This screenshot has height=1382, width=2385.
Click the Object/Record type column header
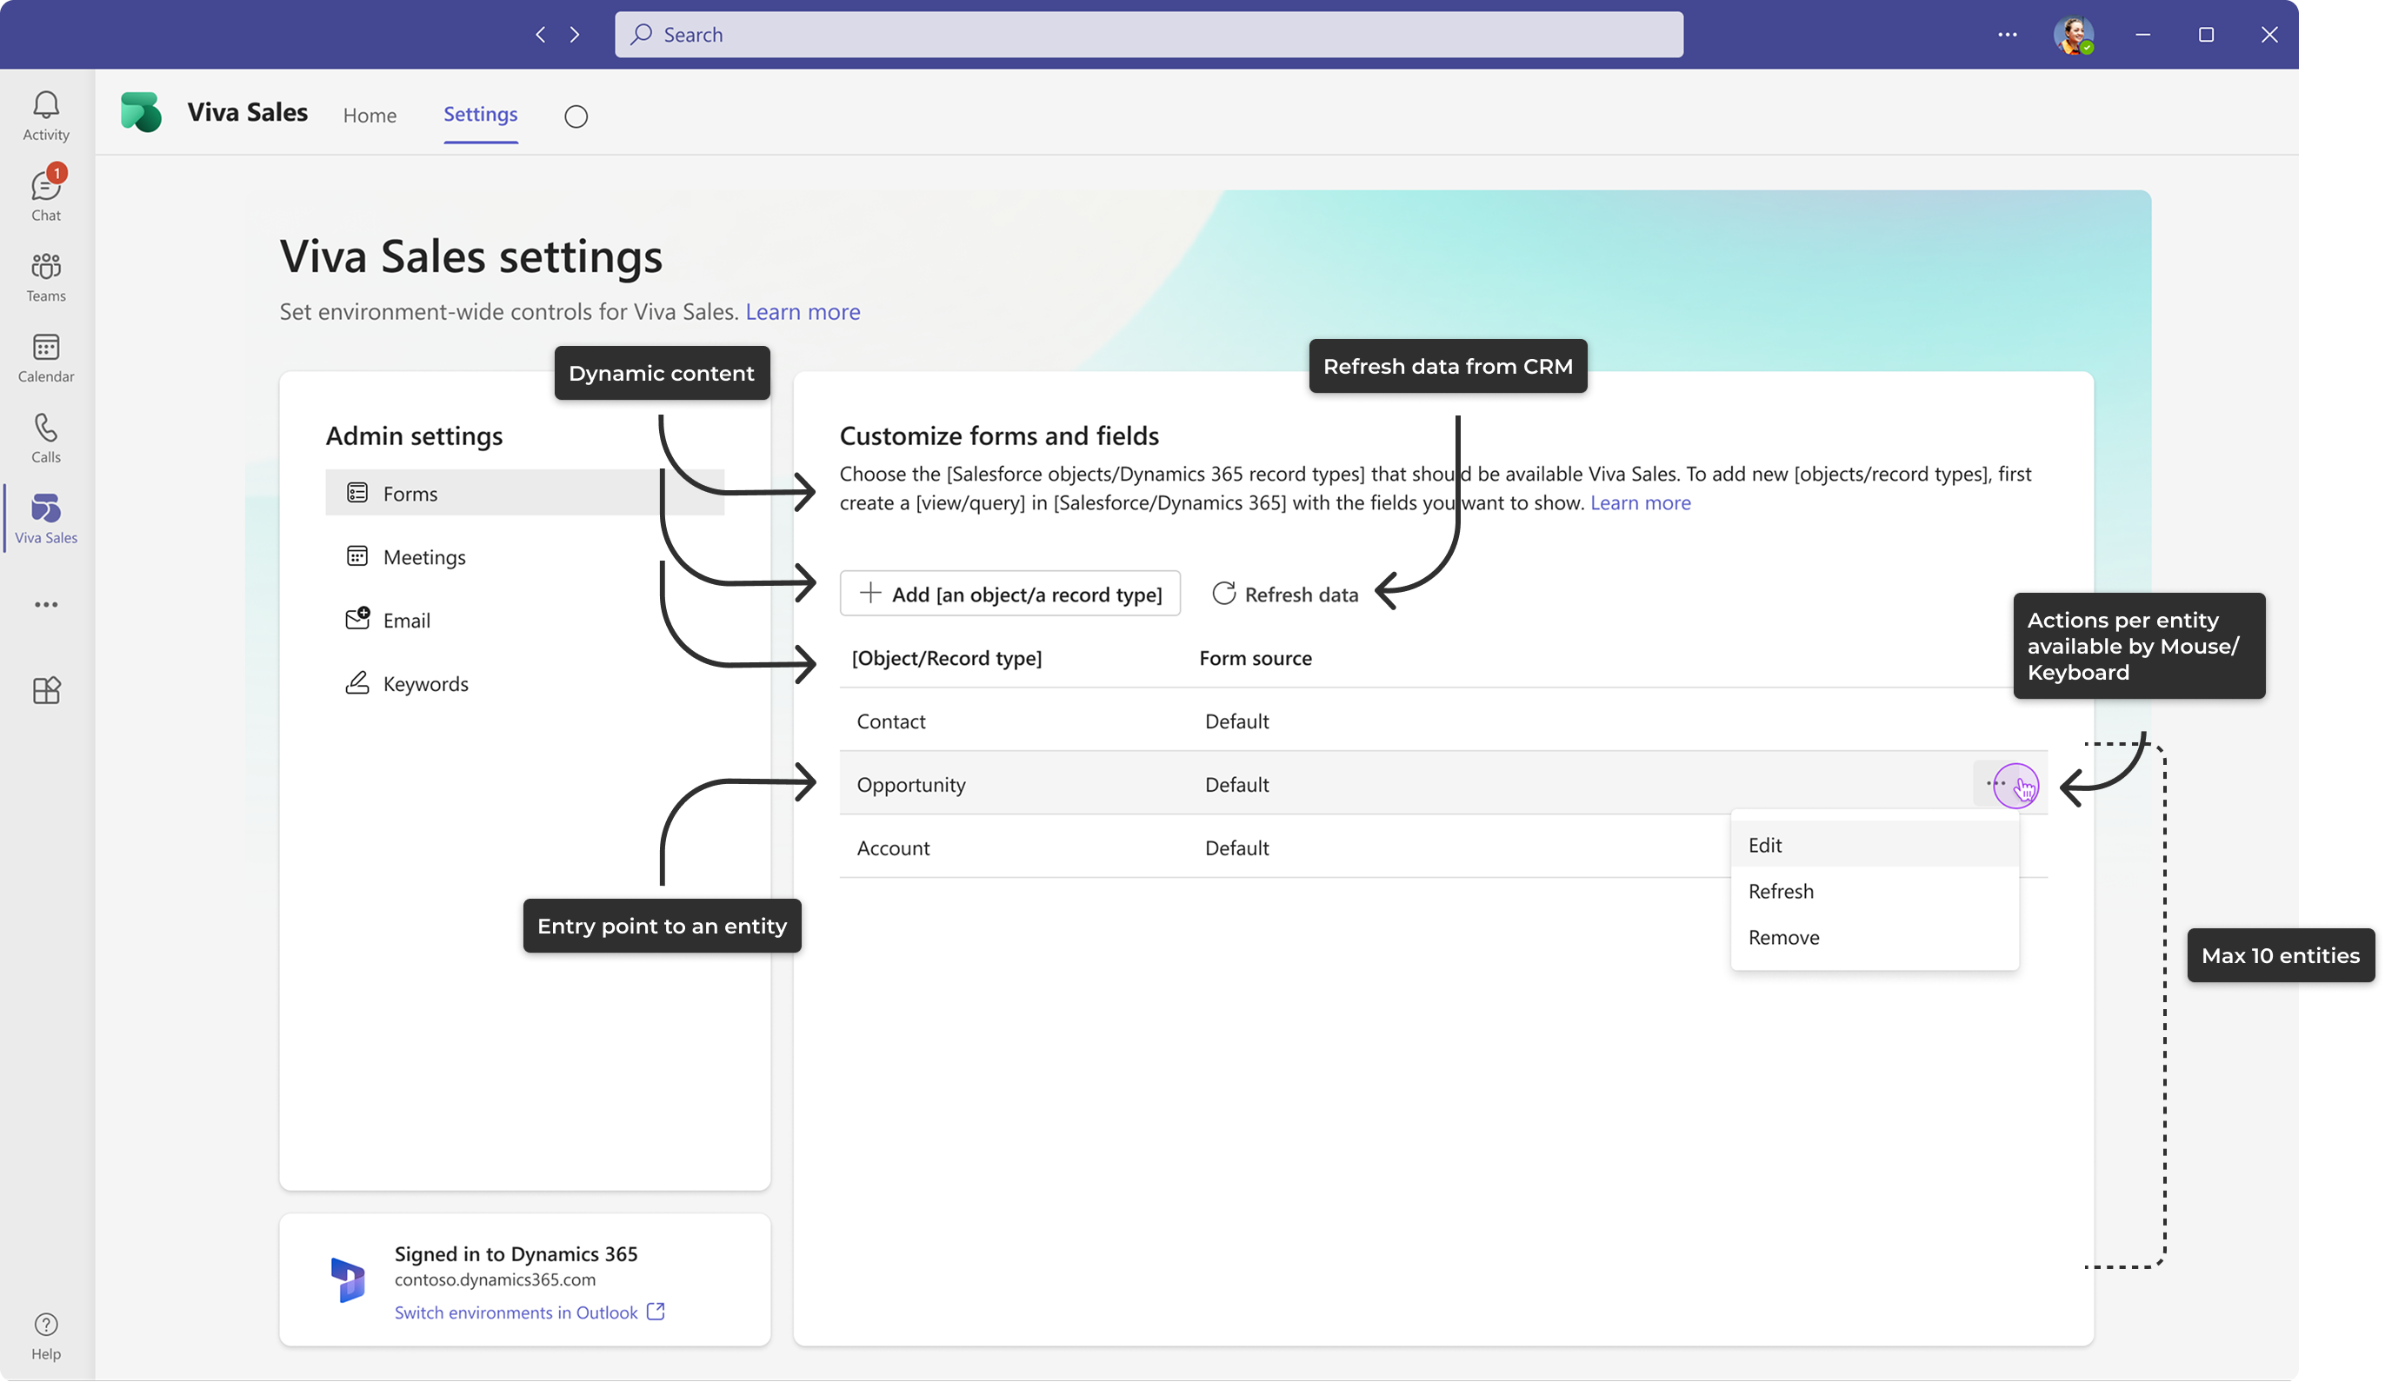(x=945, y=658)
